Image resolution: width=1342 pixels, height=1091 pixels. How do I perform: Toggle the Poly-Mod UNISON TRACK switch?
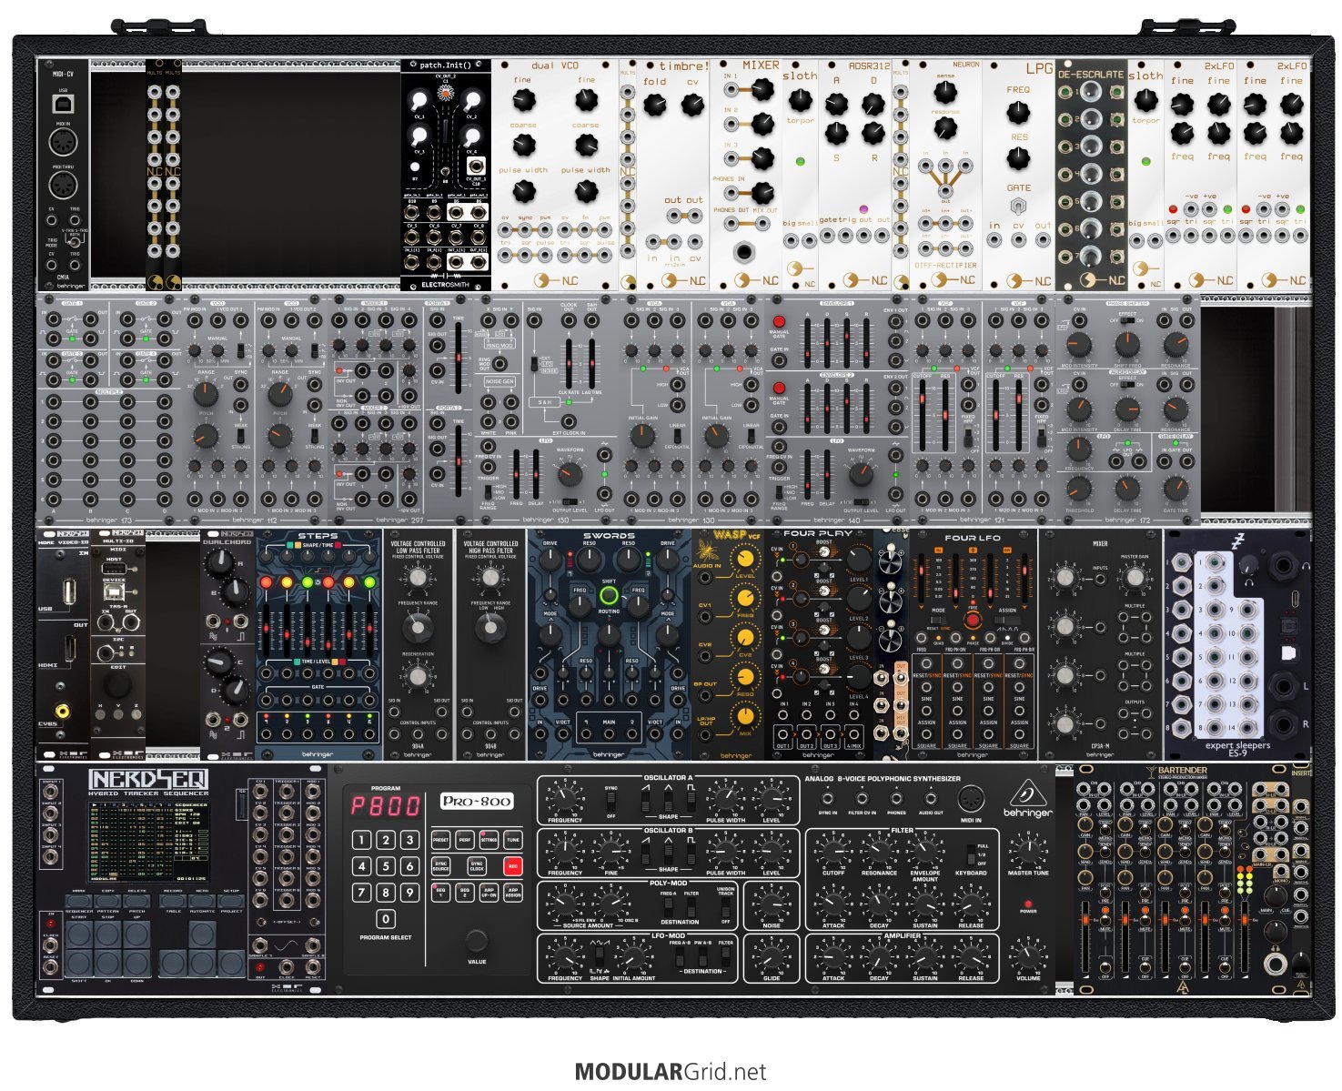click(725, 905)
